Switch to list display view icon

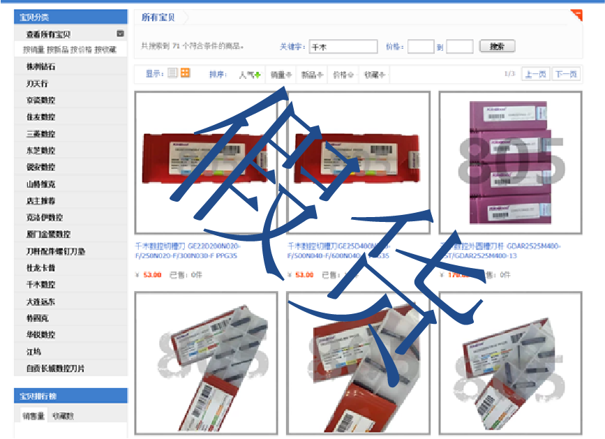pyautogui.click(x=172, y=73)
